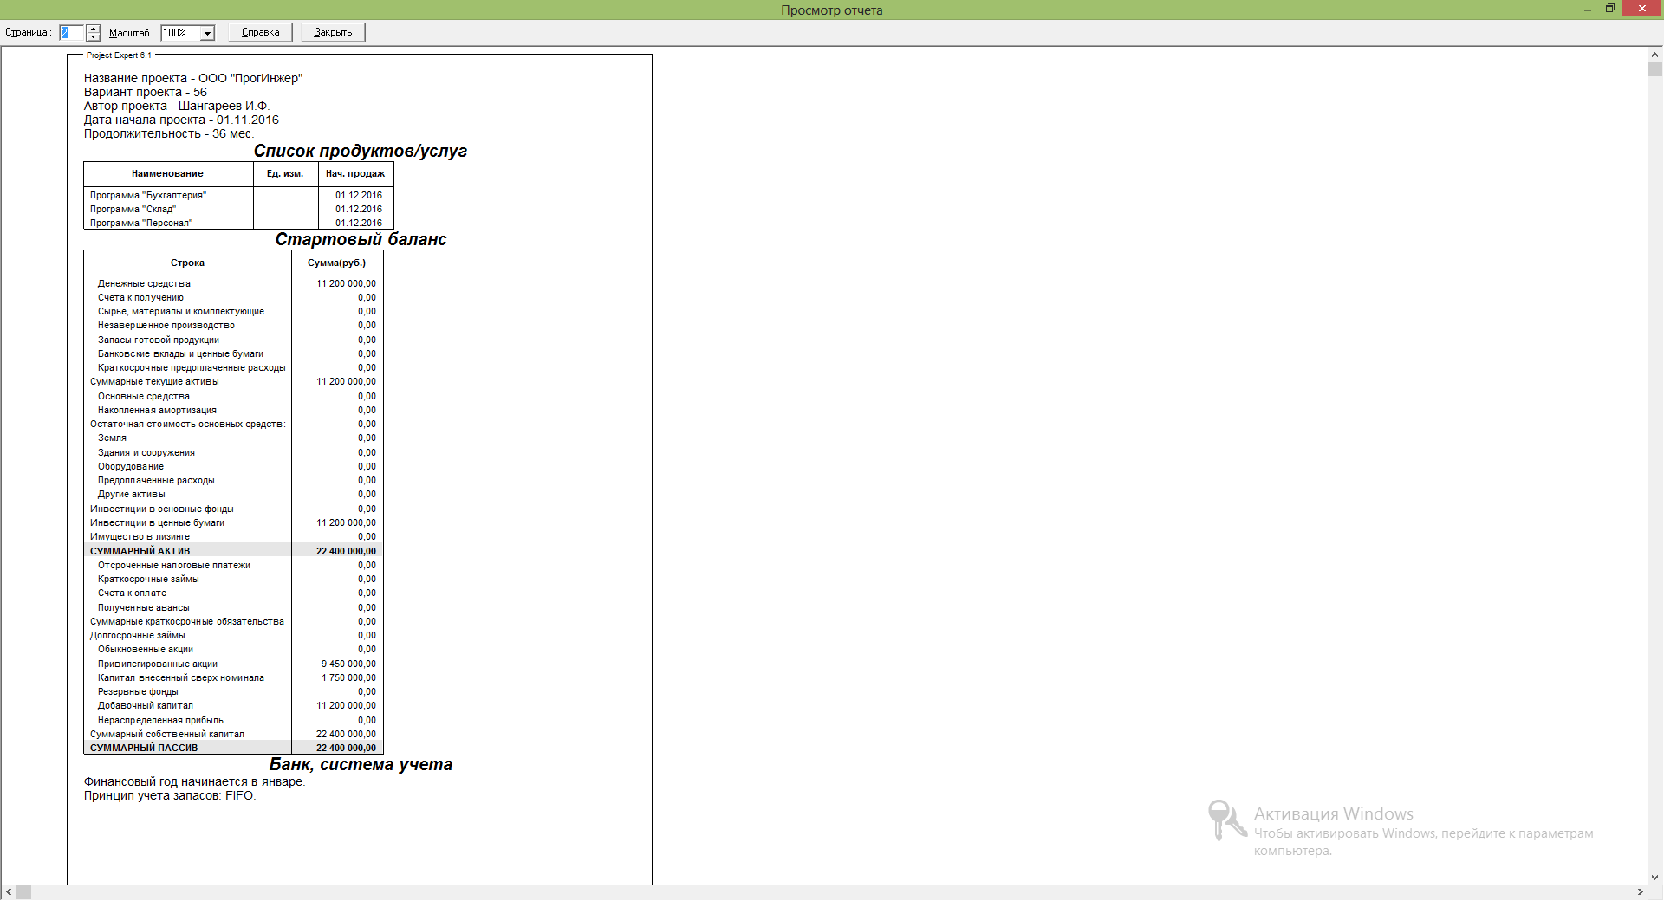Click the value '1 750 000,00'
The height and width of the screenshot is (901, 1664).
348,678
